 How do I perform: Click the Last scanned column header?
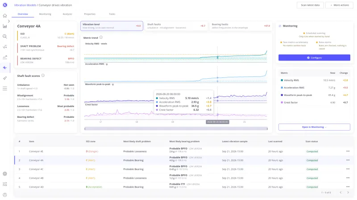click(275, 141)
